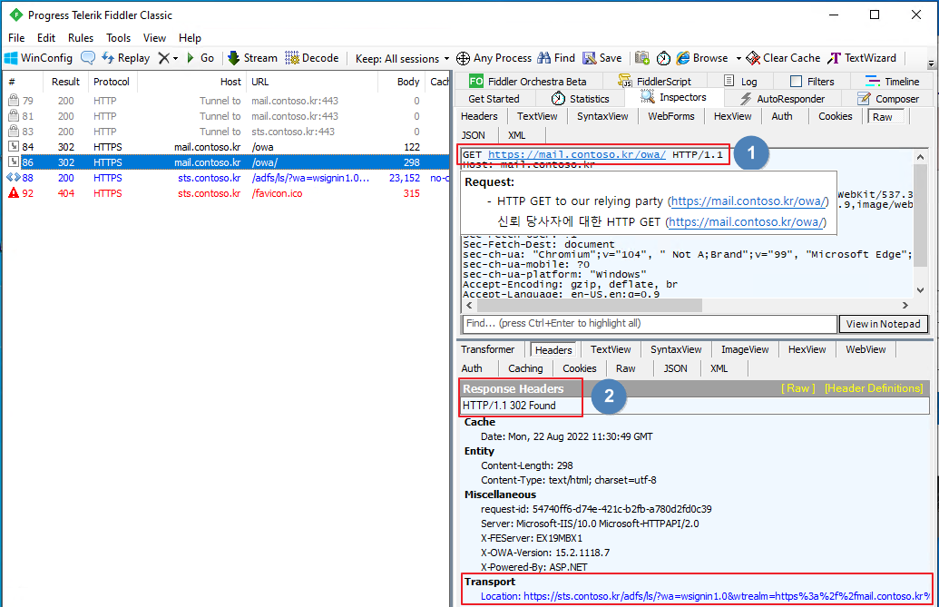Select the response WebView tab

point(866,349)
